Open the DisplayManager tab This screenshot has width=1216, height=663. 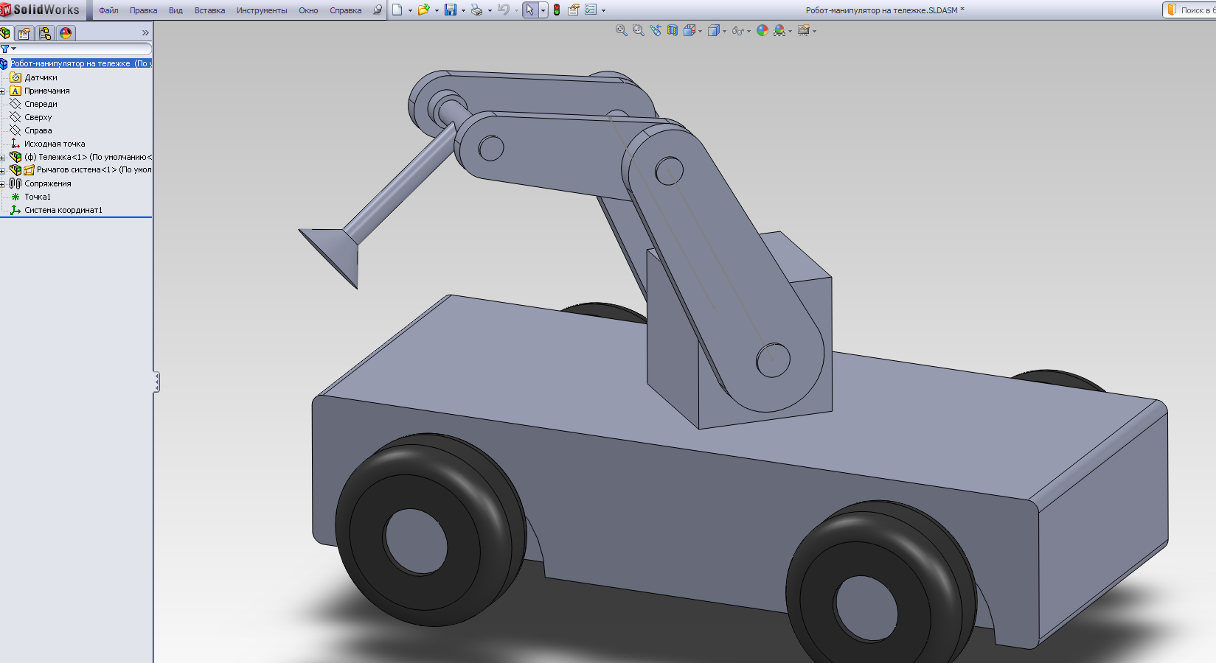66,33
